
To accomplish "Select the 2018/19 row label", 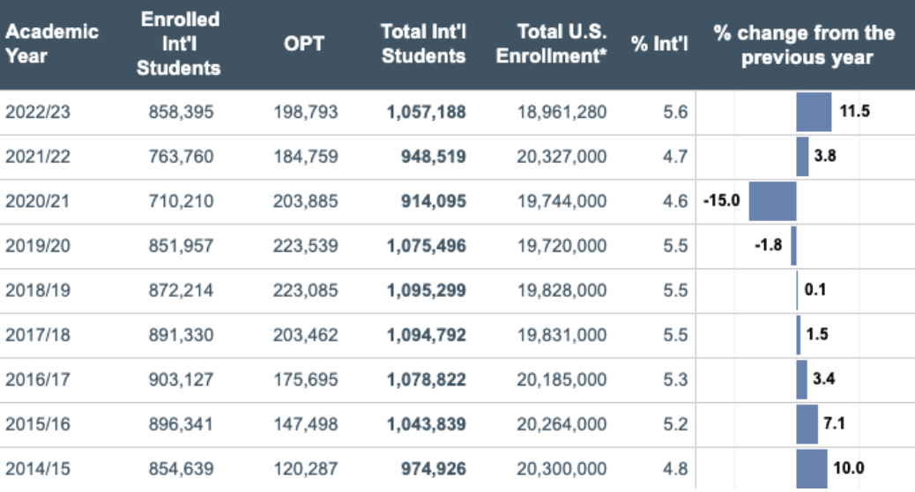I will pyautogui.click(x=38, y=290).
